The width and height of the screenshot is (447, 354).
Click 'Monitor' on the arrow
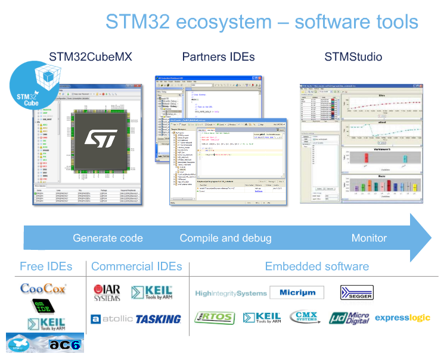coord(369,238)
